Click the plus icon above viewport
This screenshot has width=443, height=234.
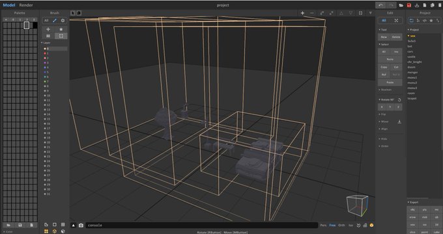coord(302,13)
